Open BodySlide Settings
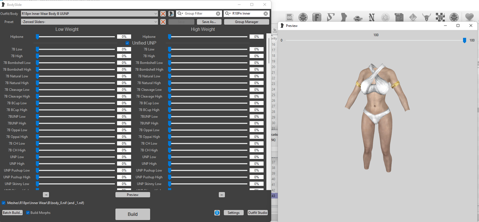 coord(234,213)
